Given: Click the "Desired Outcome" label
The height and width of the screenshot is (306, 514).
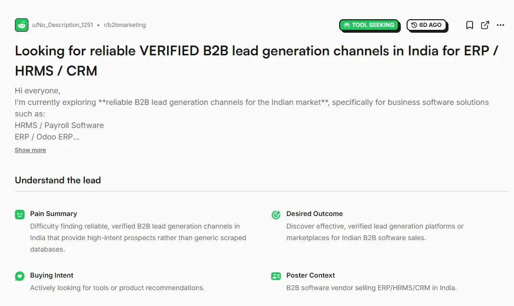Looking at the screenshot, I should (315, 214).
